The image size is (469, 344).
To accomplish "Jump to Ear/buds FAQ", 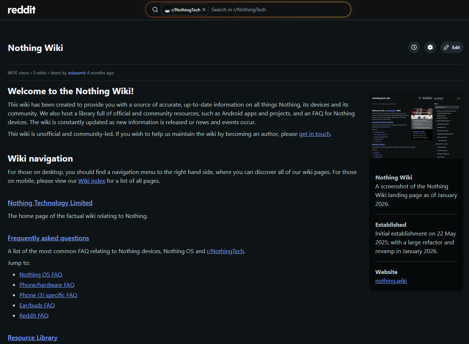I will pos(37,306).
